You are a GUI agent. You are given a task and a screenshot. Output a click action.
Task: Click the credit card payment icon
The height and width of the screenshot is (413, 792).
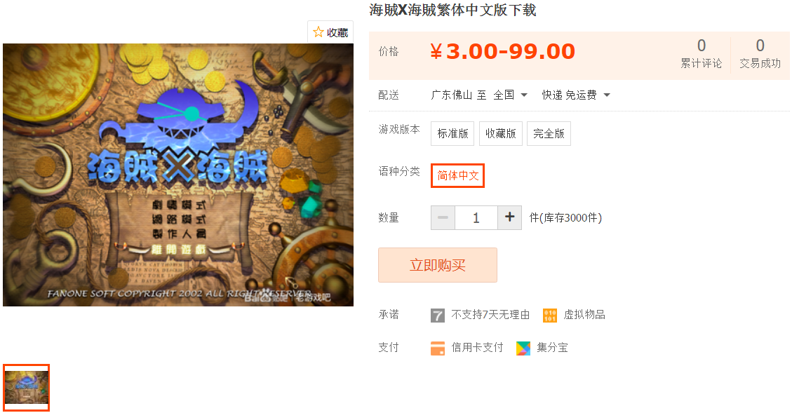438,348
